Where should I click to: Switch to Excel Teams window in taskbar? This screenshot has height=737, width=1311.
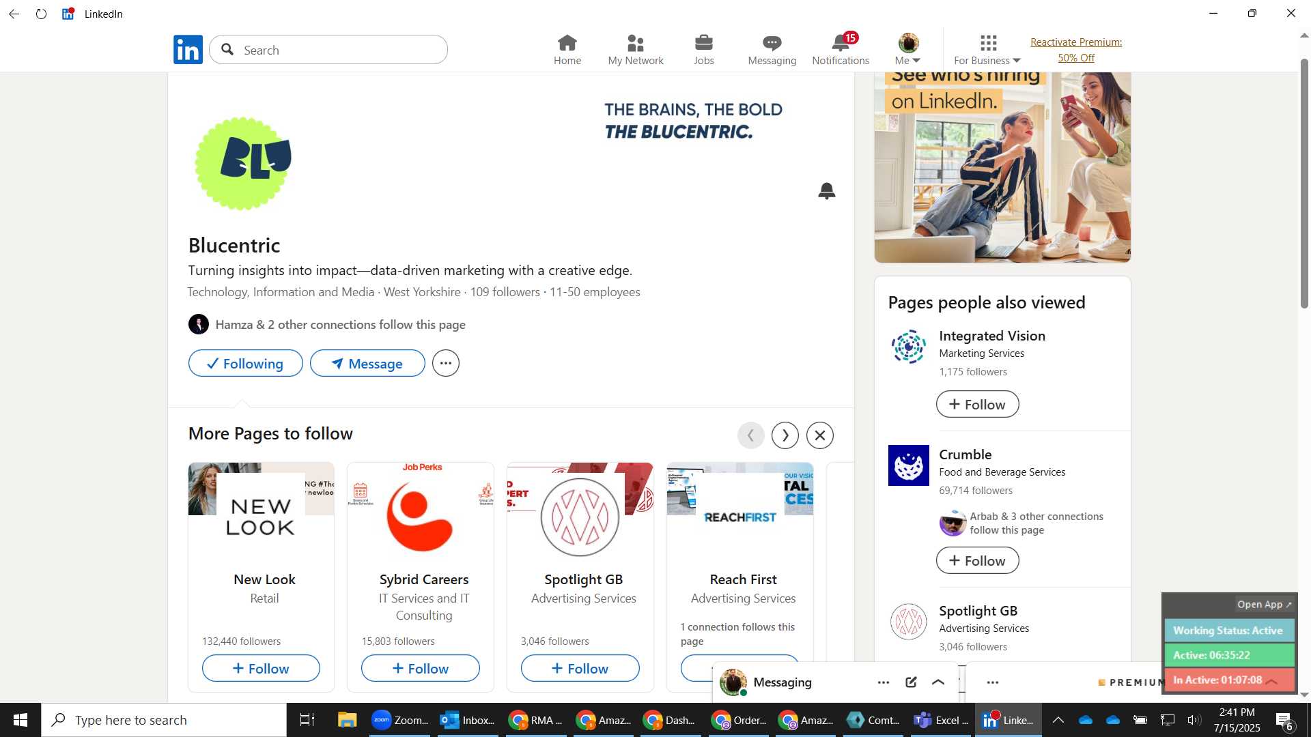942,720
